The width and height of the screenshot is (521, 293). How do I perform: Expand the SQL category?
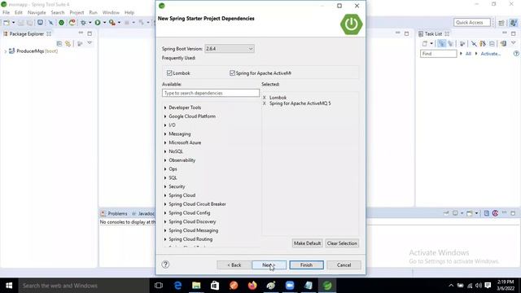165,177
